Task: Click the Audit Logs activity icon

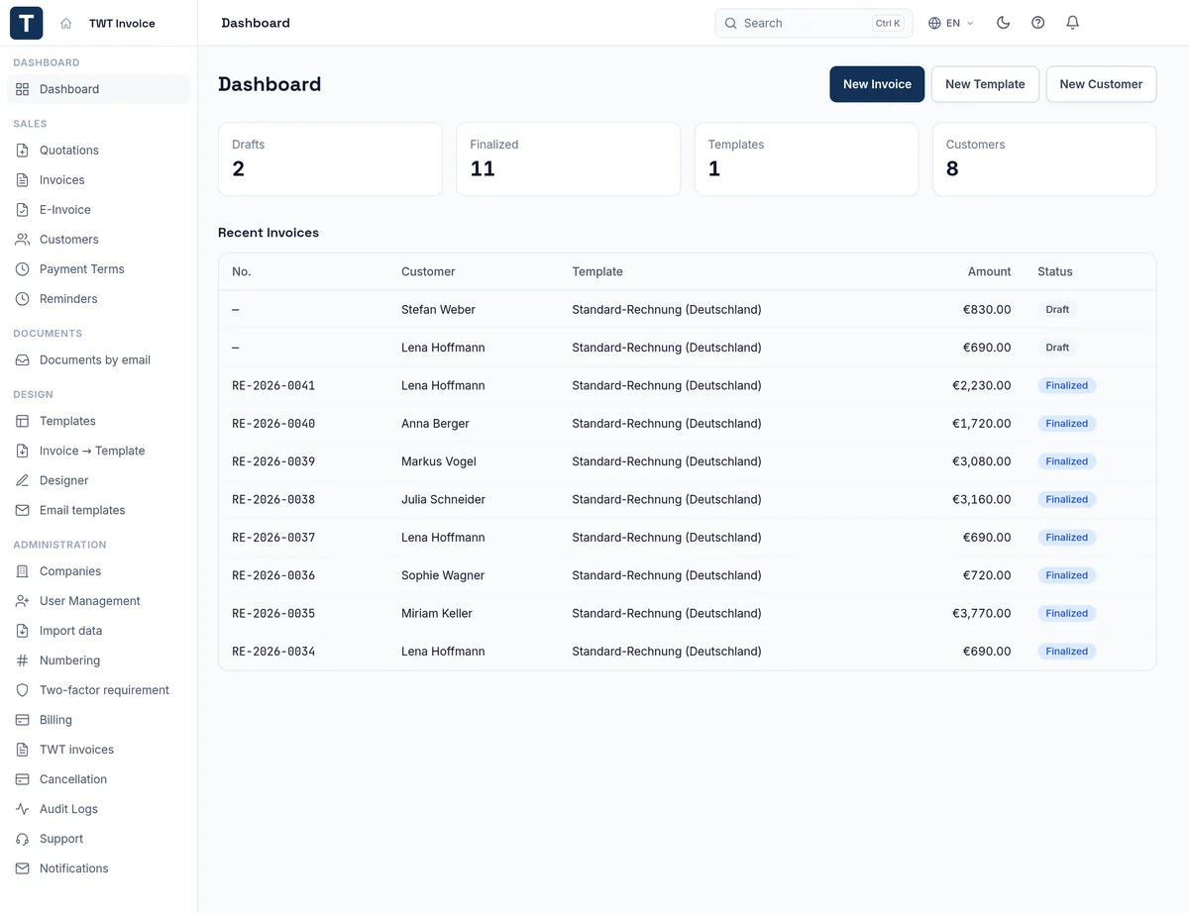Action: click(23, 809)
